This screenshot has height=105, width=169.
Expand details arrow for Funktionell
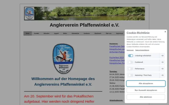[x=162, y=62]
